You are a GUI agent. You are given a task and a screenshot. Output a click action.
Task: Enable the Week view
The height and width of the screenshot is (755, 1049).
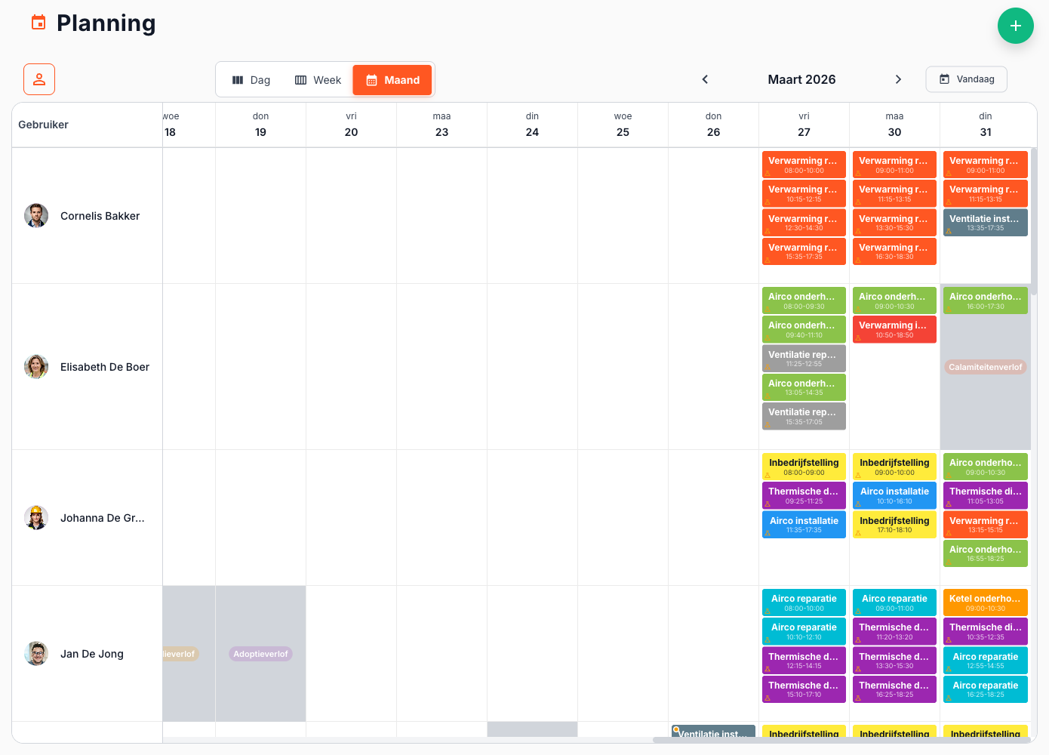318,79
